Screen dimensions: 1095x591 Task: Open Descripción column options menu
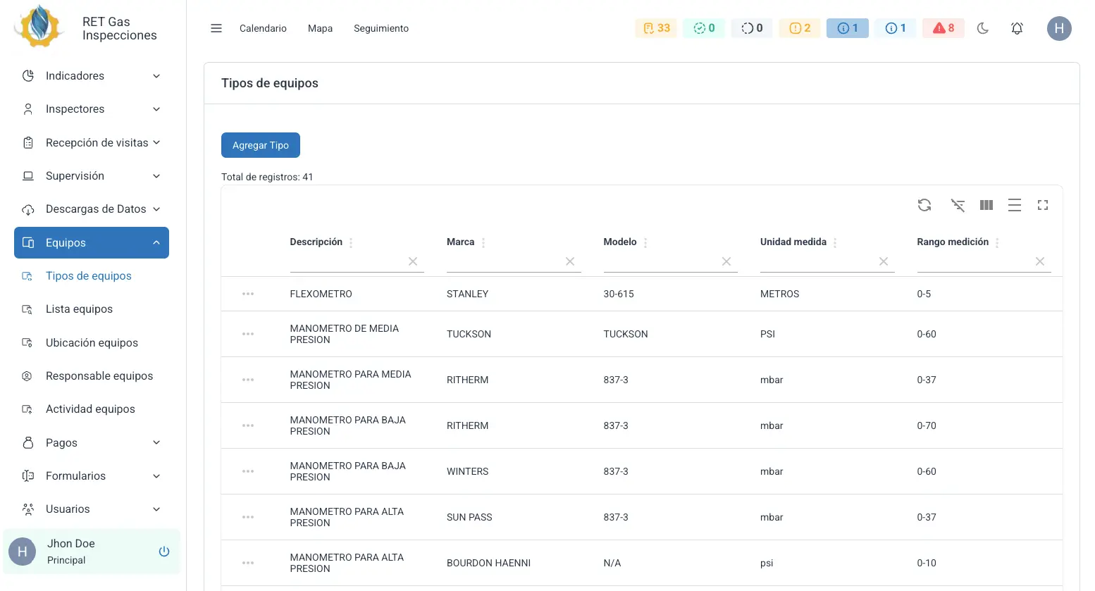tap(351, 242)
